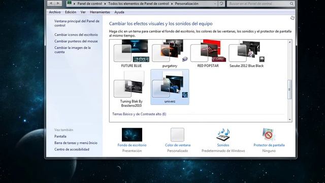Open the Ver menu
325x183 pixels.
83,12
